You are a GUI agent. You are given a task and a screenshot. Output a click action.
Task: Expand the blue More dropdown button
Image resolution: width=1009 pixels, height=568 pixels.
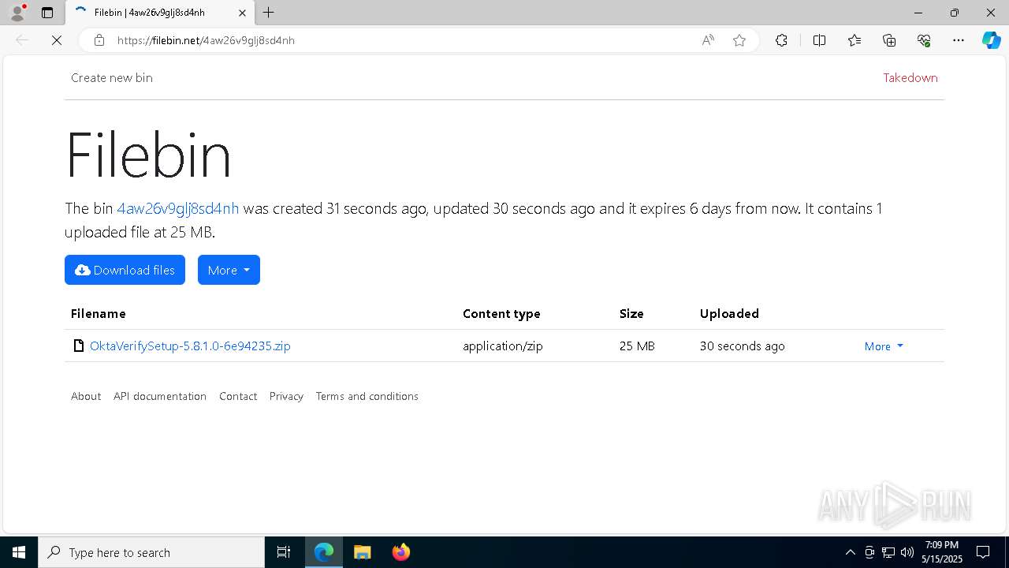click(229, 270)
